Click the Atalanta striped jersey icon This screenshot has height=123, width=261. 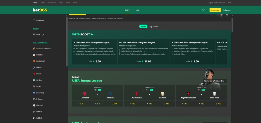pyautogui.click(x=111, y=93)
